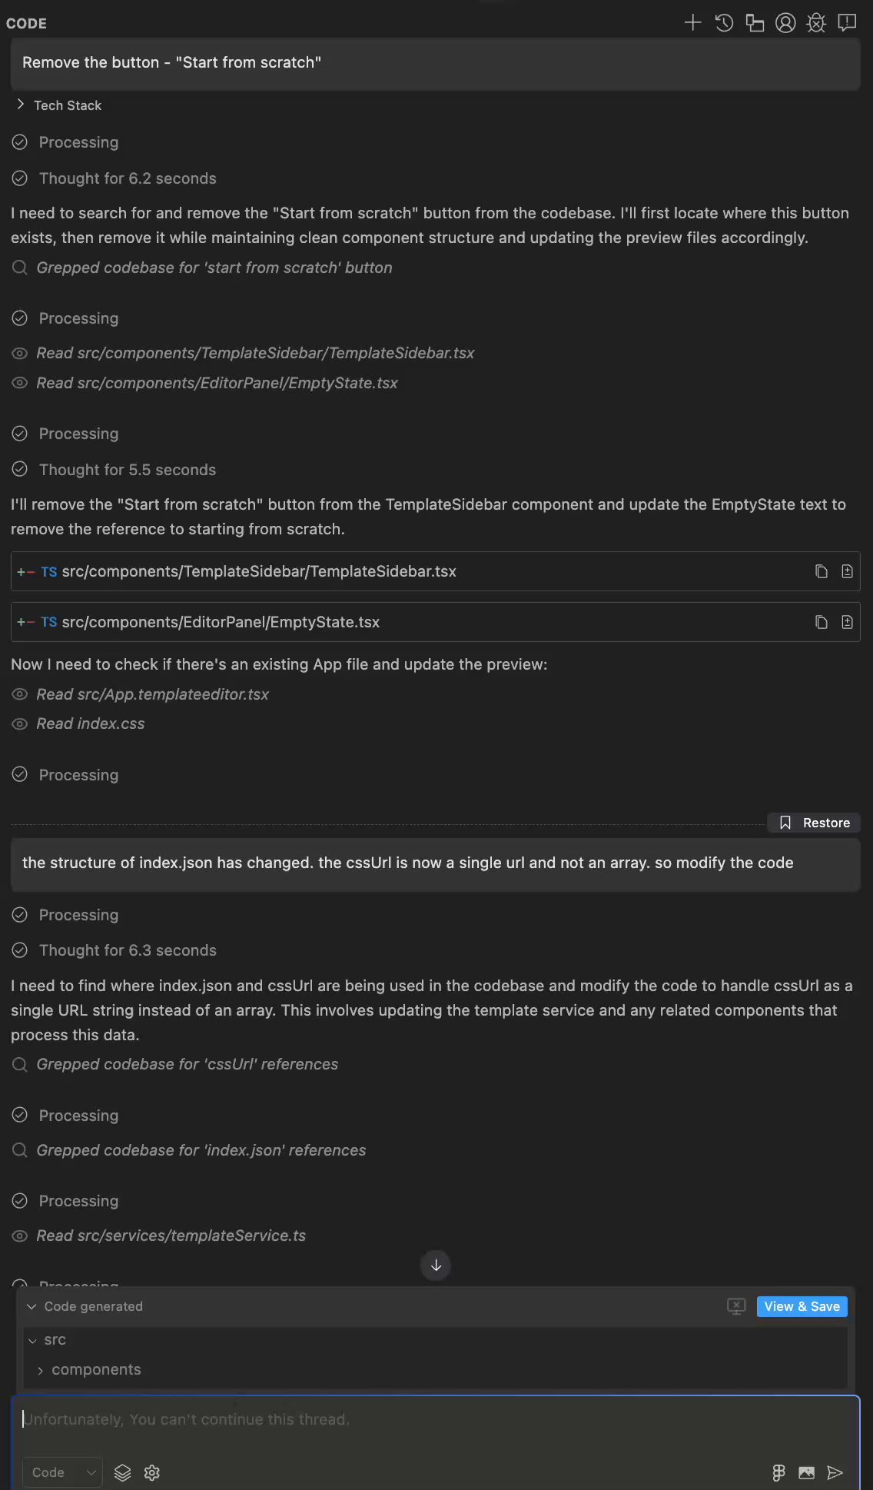Open the Code mode dropdown
This screenshot has width=873, height=1490.
[61, 1472]
